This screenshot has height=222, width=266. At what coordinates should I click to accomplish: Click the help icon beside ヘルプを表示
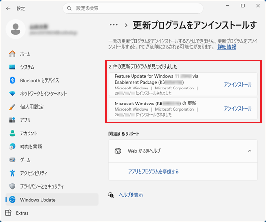pyautogui.click(x=111, y=195)
